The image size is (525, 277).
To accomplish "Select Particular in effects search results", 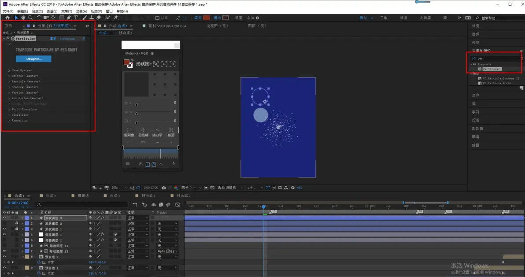I will point(491,69).
